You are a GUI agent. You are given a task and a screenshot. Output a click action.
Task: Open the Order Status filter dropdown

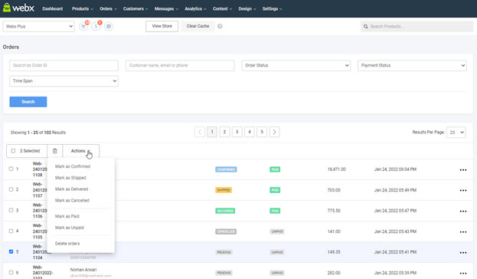[x=296, y=65]
